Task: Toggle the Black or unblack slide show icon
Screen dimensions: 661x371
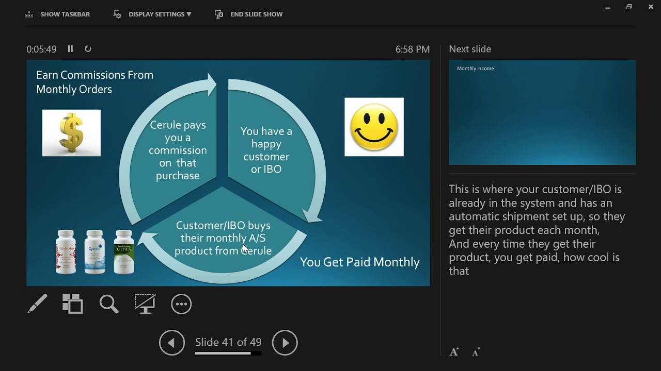Action: click(x=145, y=304)
